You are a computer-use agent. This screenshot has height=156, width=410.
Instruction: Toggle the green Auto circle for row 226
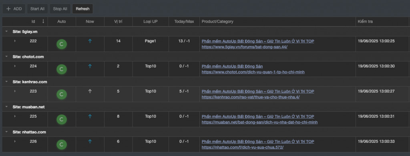pyautogui.click(x=62, y=144)
